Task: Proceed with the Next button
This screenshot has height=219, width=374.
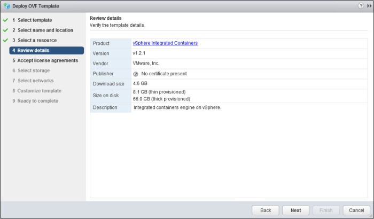Action: (295, 210)
